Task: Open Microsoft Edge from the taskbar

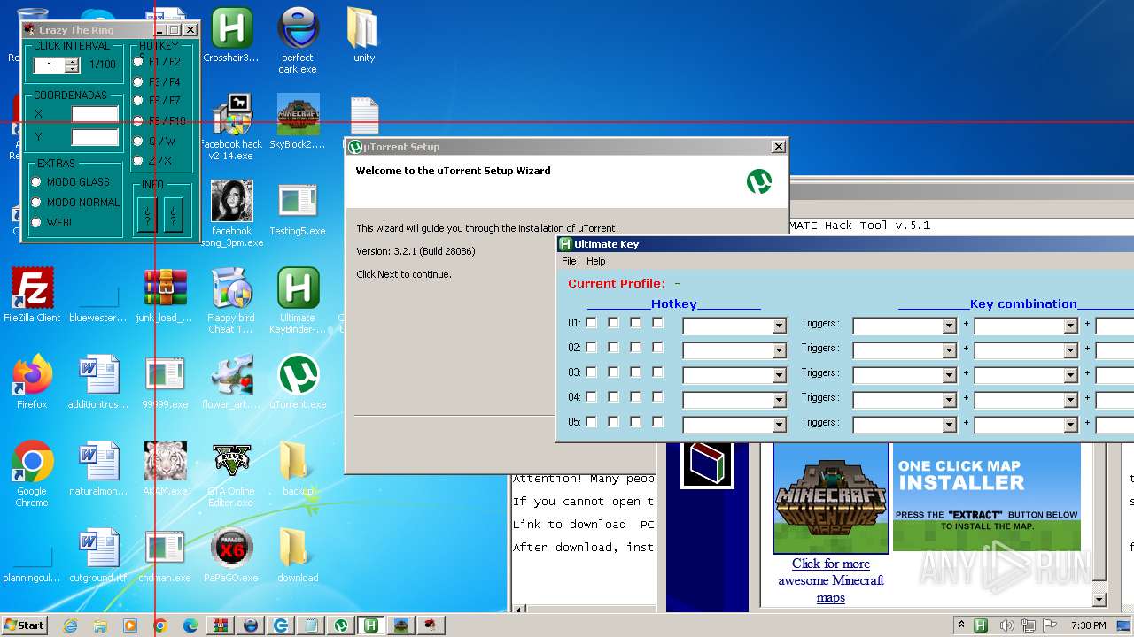Action: pos(190,625)
